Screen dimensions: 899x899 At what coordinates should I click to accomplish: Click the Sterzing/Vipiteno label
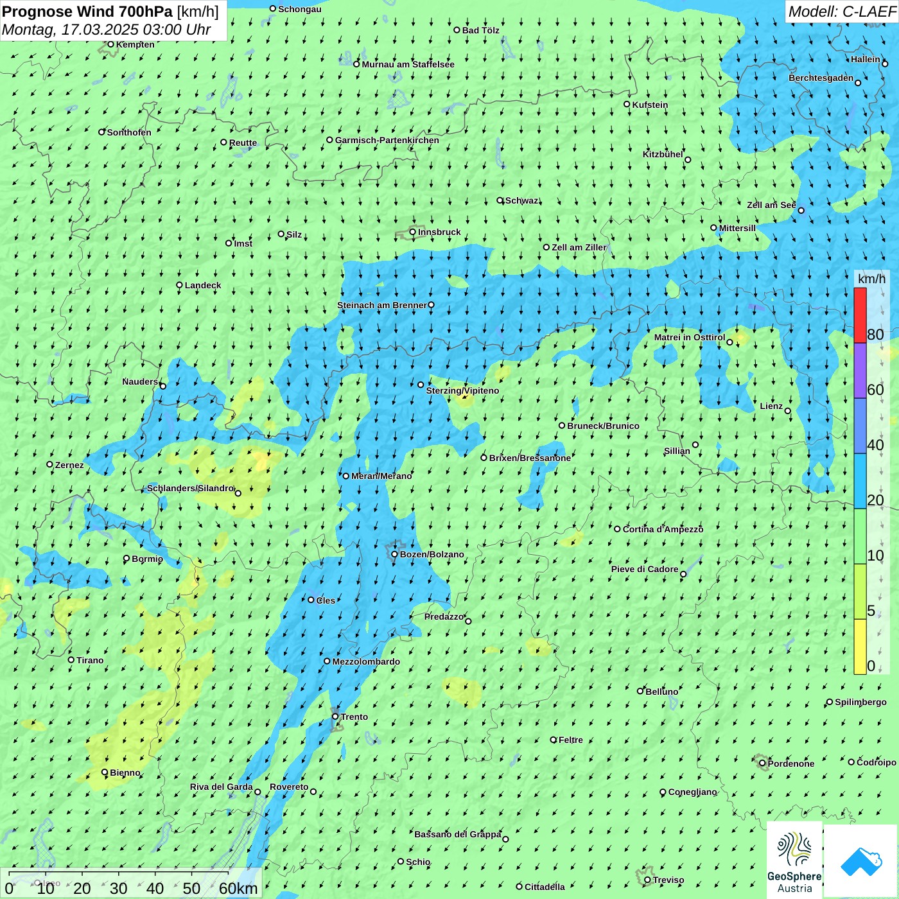point(462,390)
